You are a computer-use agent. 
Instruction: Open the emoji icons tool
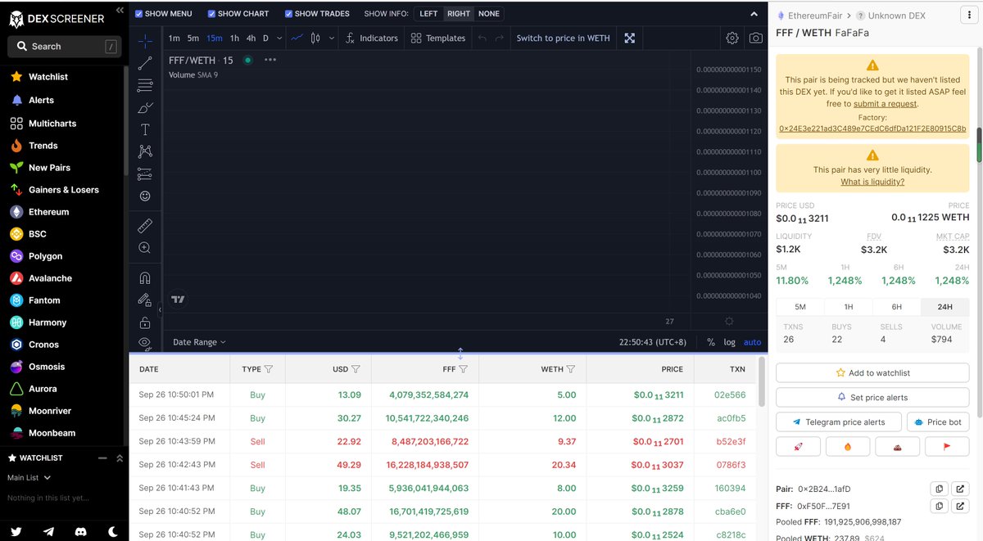click(x=145, y=196)
